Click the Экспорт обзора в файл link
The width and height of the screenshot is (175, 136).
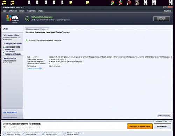click(x=35, y=68)
